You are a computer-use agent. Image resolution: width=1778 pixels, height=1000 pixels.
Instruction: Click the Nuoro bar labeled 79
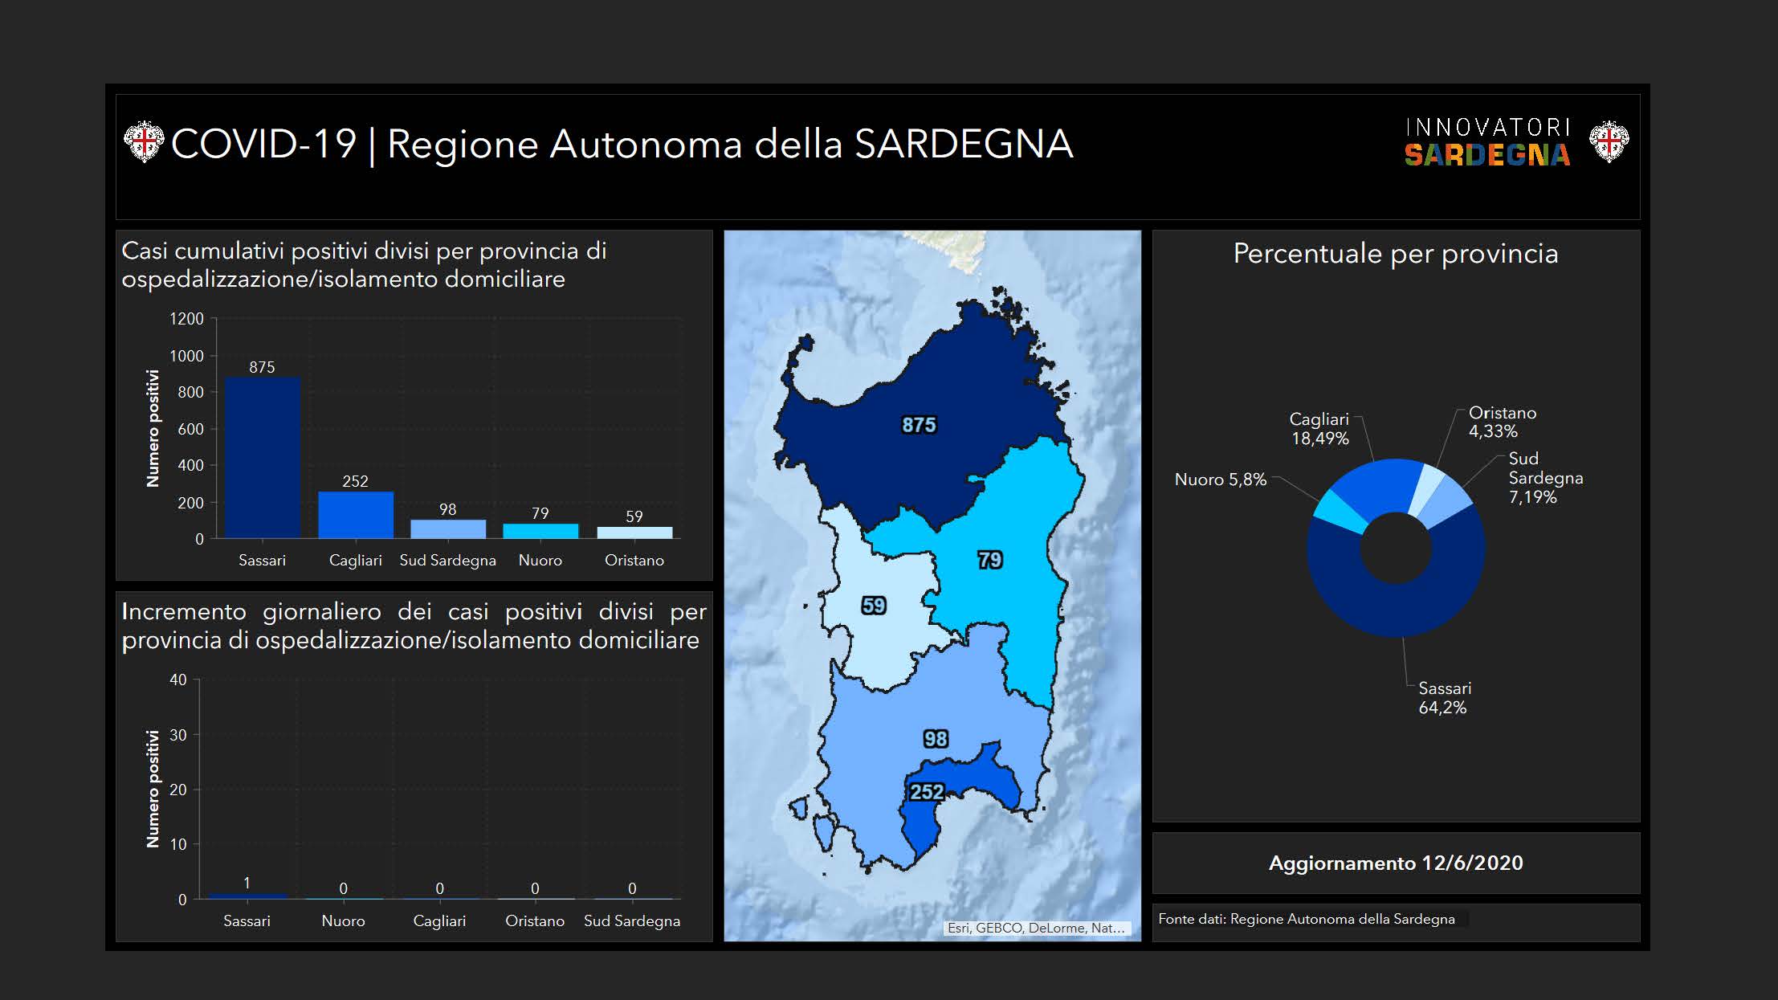pos(540,531)
